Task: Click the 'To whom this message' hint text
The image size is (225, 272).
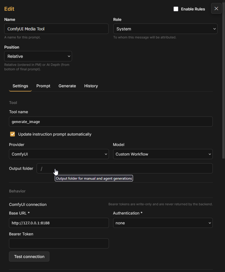Action: [x=145, y=37]
